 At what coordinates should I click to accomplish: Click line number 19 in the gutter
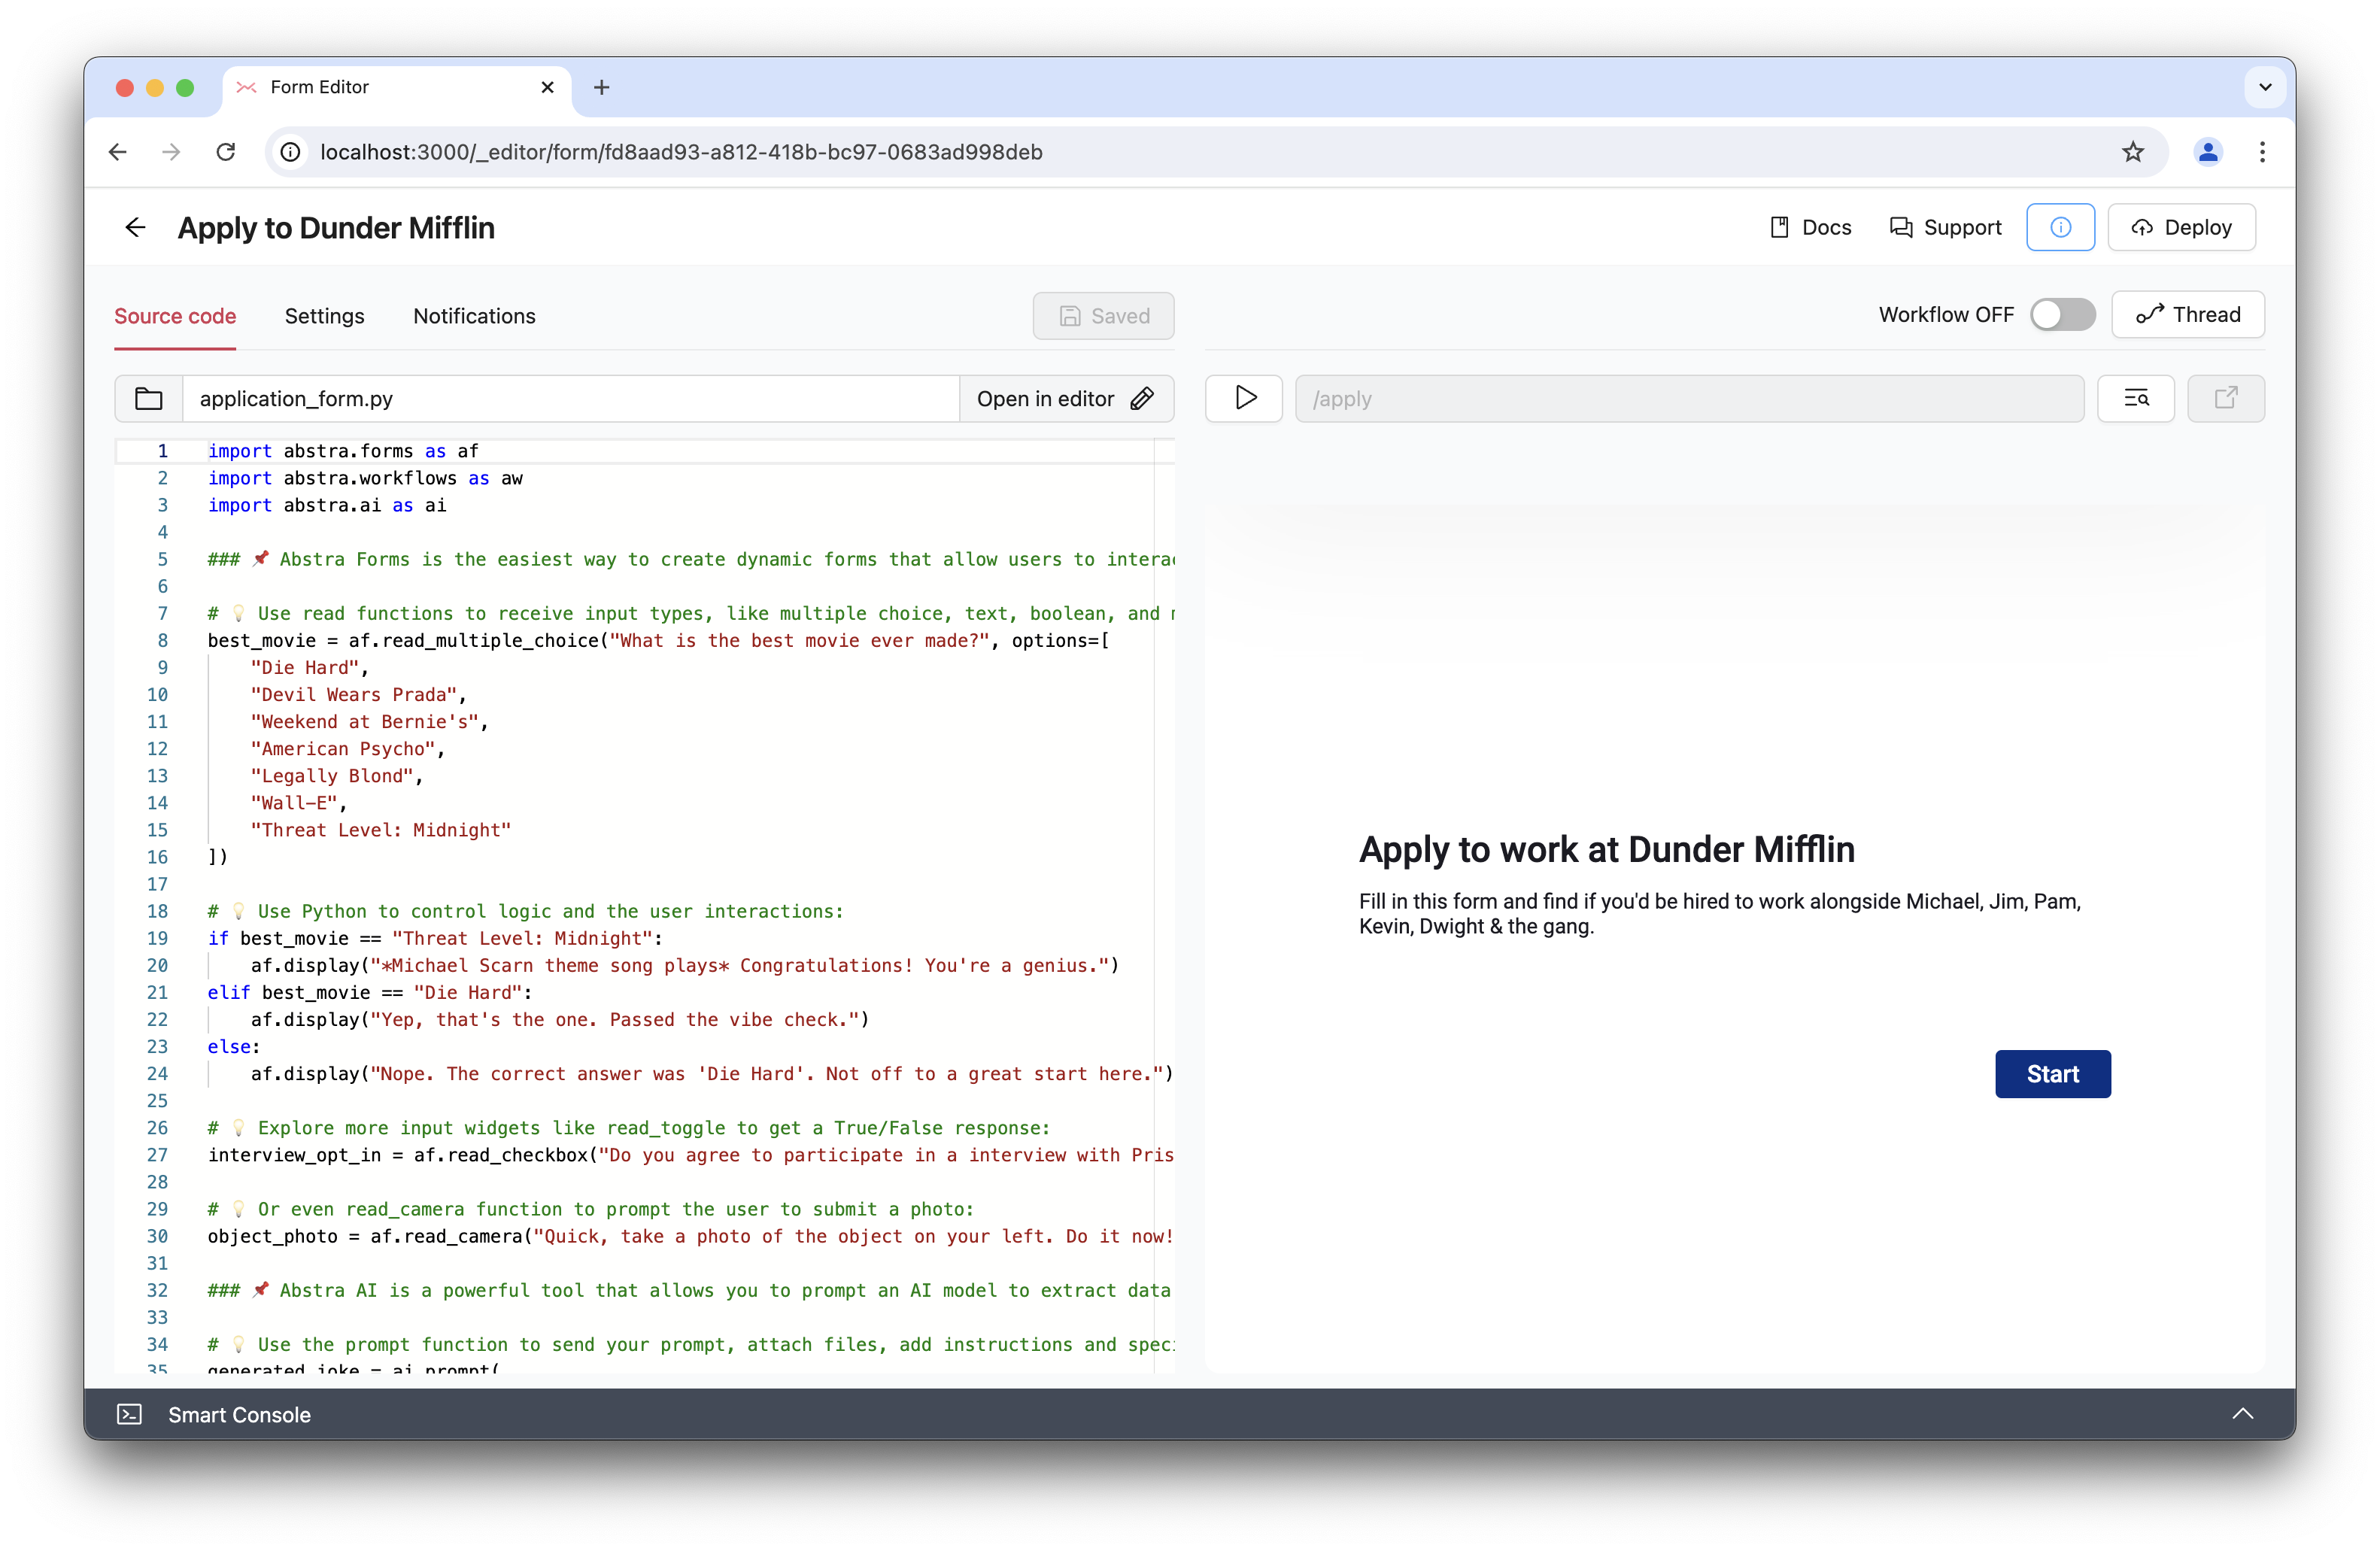(157, 938)
